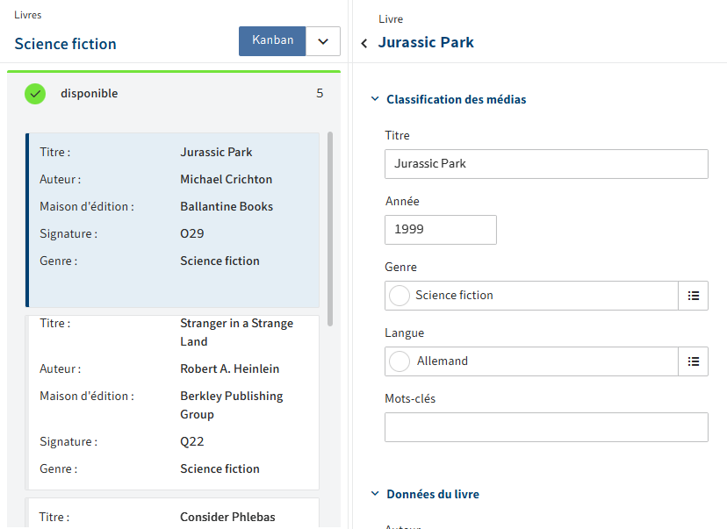Click the Données du livre heading text

(x=433, y=494)
